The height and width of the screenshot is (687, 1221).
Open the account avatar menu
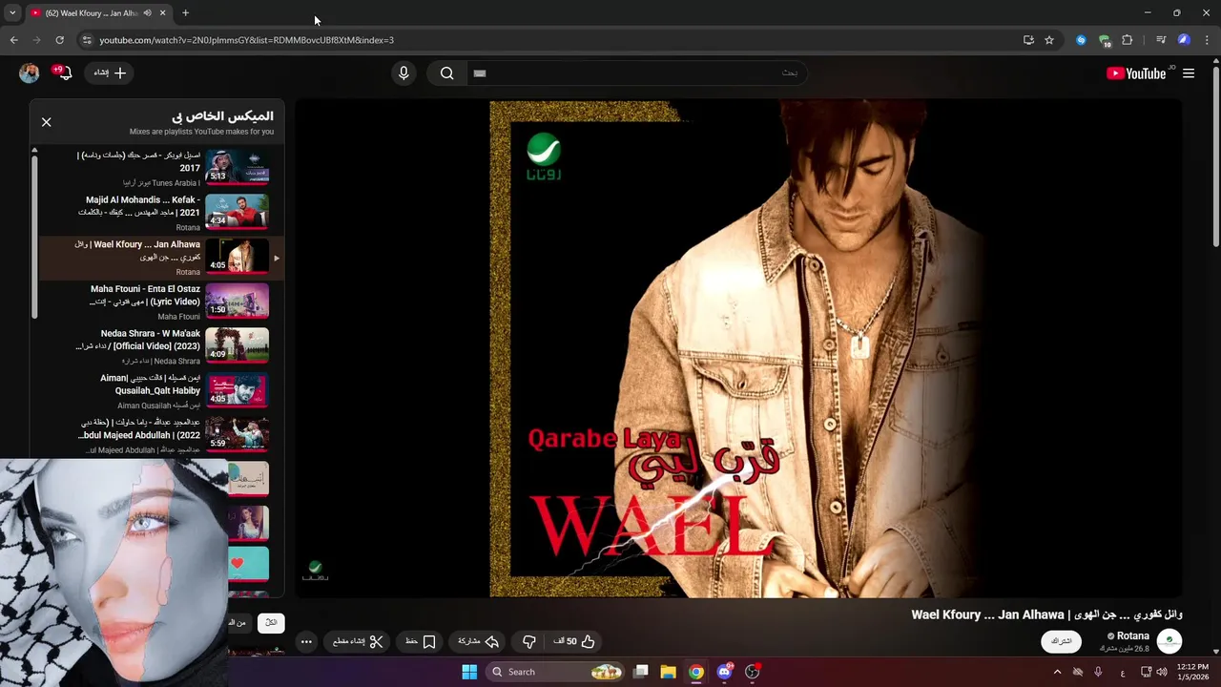pyautogui.click(x=30, y=73)
